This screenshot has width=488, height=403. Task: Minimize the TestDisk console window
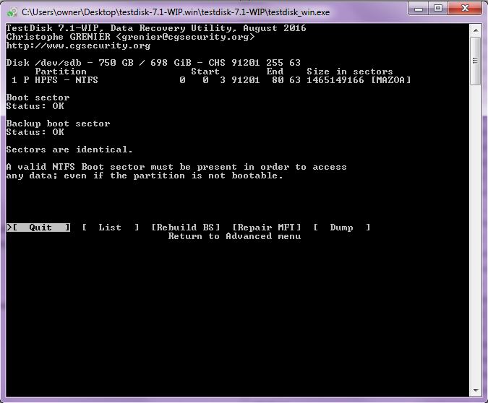(x=418, y=9)
